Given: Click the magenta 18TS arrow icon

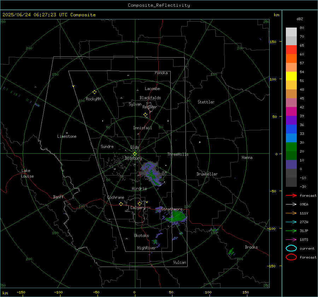Looking at the screenshot, I should (291, 240).
